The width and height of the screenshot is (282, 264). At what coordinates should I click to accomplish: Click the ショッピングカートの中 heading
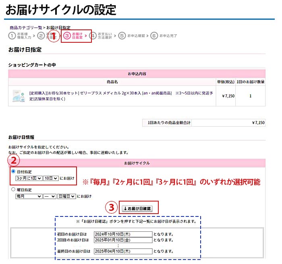[32, 65]
